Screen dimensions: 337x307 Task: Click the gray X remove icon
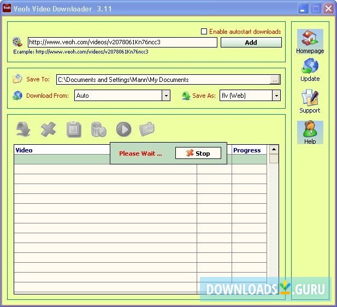click(49, 129)
